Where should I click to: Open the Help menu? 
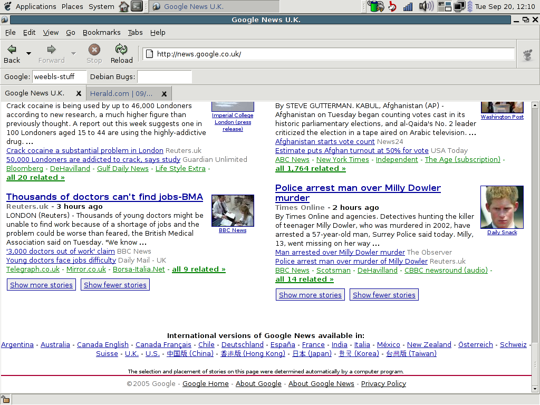point(158,32)
